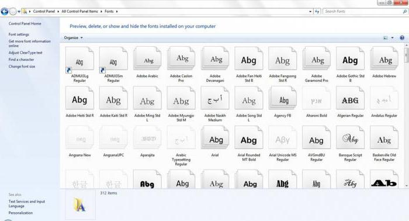Viewport: 409px width, 221px height.
Task: Click the Back navigation arrow
Action: click(5, 12)
